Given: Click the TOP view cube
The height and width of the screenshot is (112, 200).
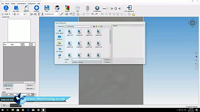Looking at the screenshot, I should pyautogui.click(x=192, y=23).
